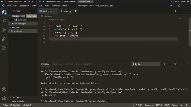
Task: Open main.py under SYNTAX folder
Action: 23,31
